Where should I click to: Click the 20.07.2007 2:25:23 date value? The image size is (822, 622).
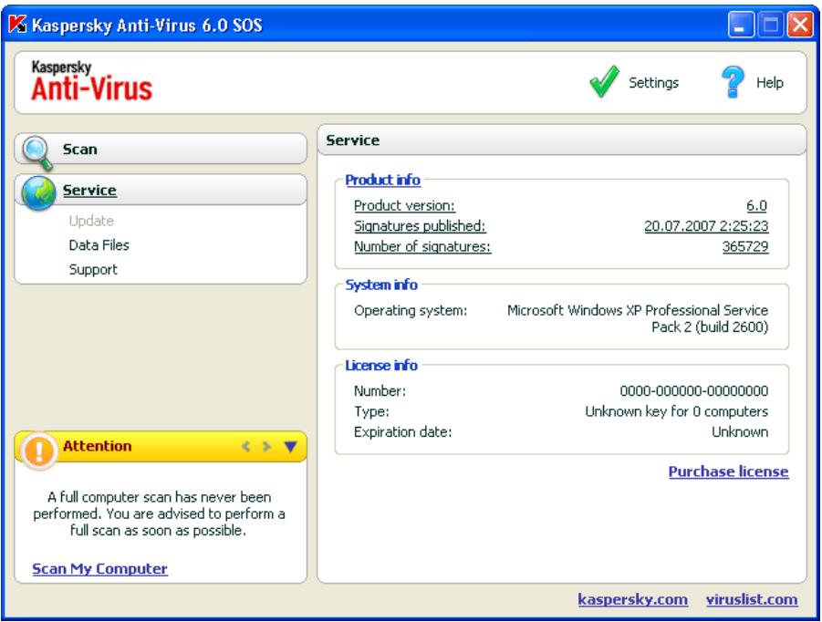706,226
